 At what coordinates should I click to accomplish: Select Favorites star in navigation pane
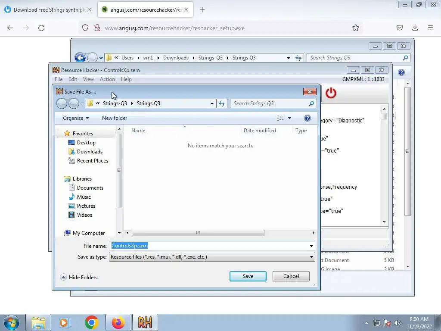(67, 133)
